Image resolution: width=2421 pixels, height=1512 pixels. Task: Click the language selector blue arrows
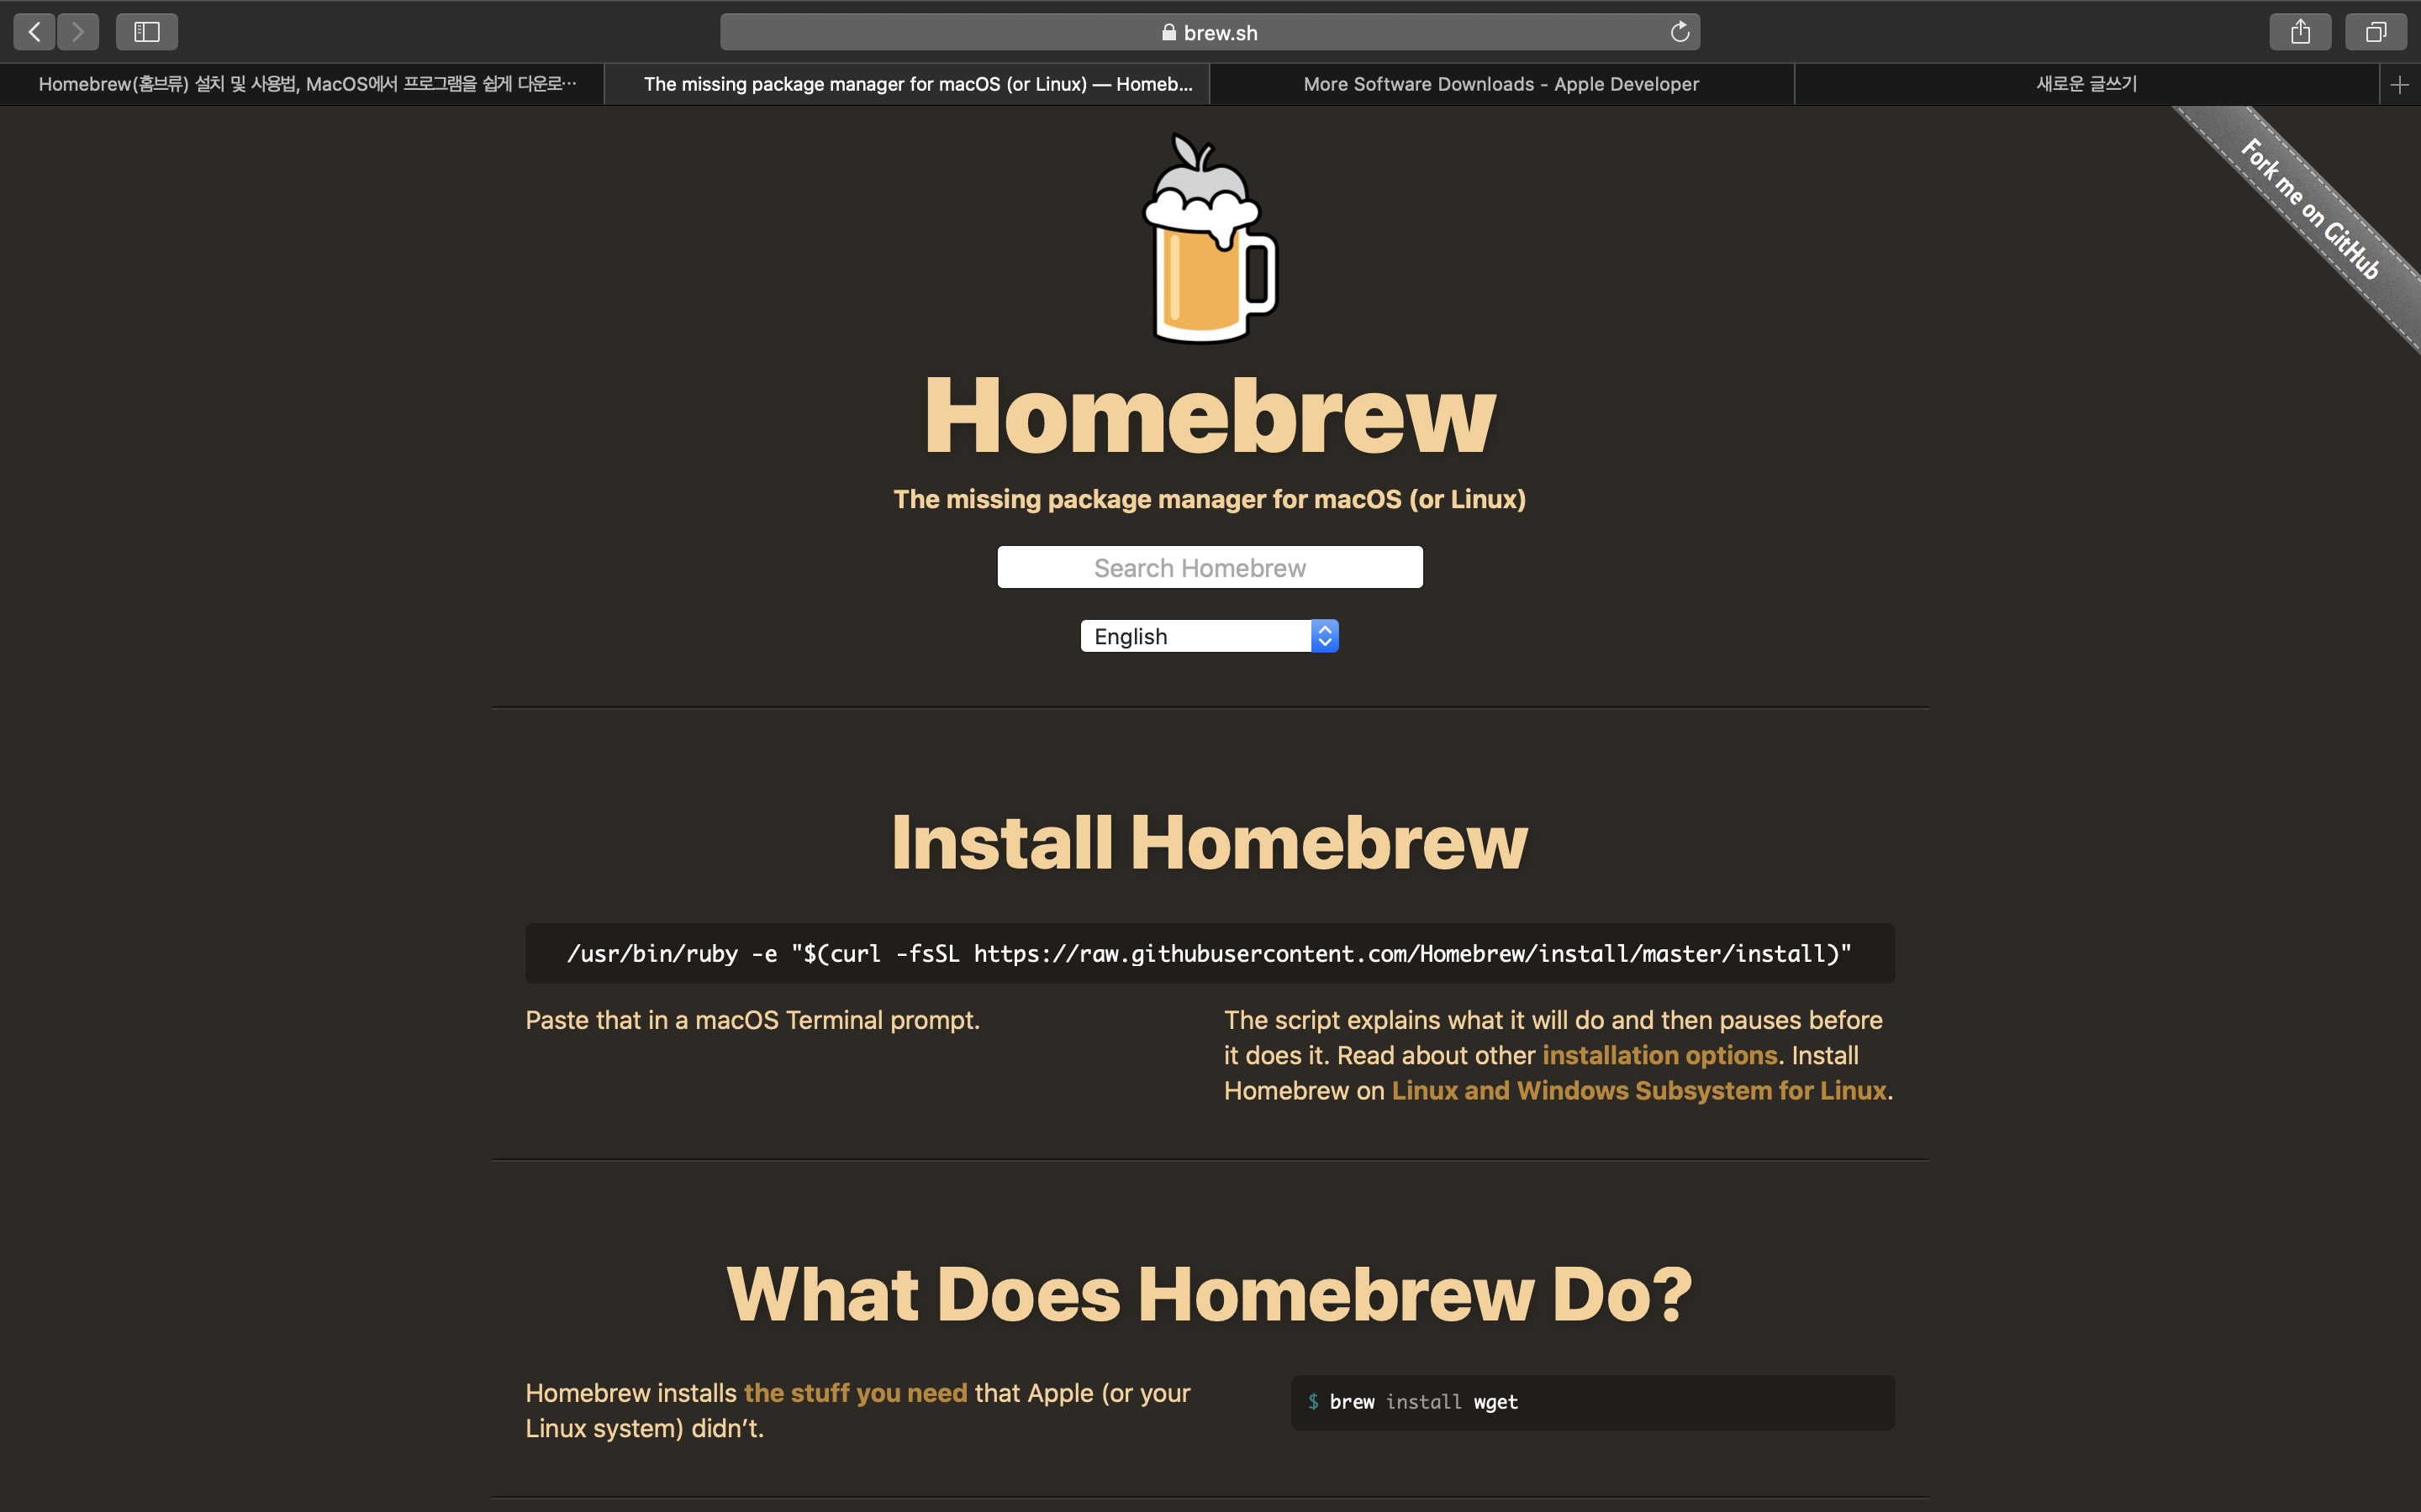point(1325,636)
